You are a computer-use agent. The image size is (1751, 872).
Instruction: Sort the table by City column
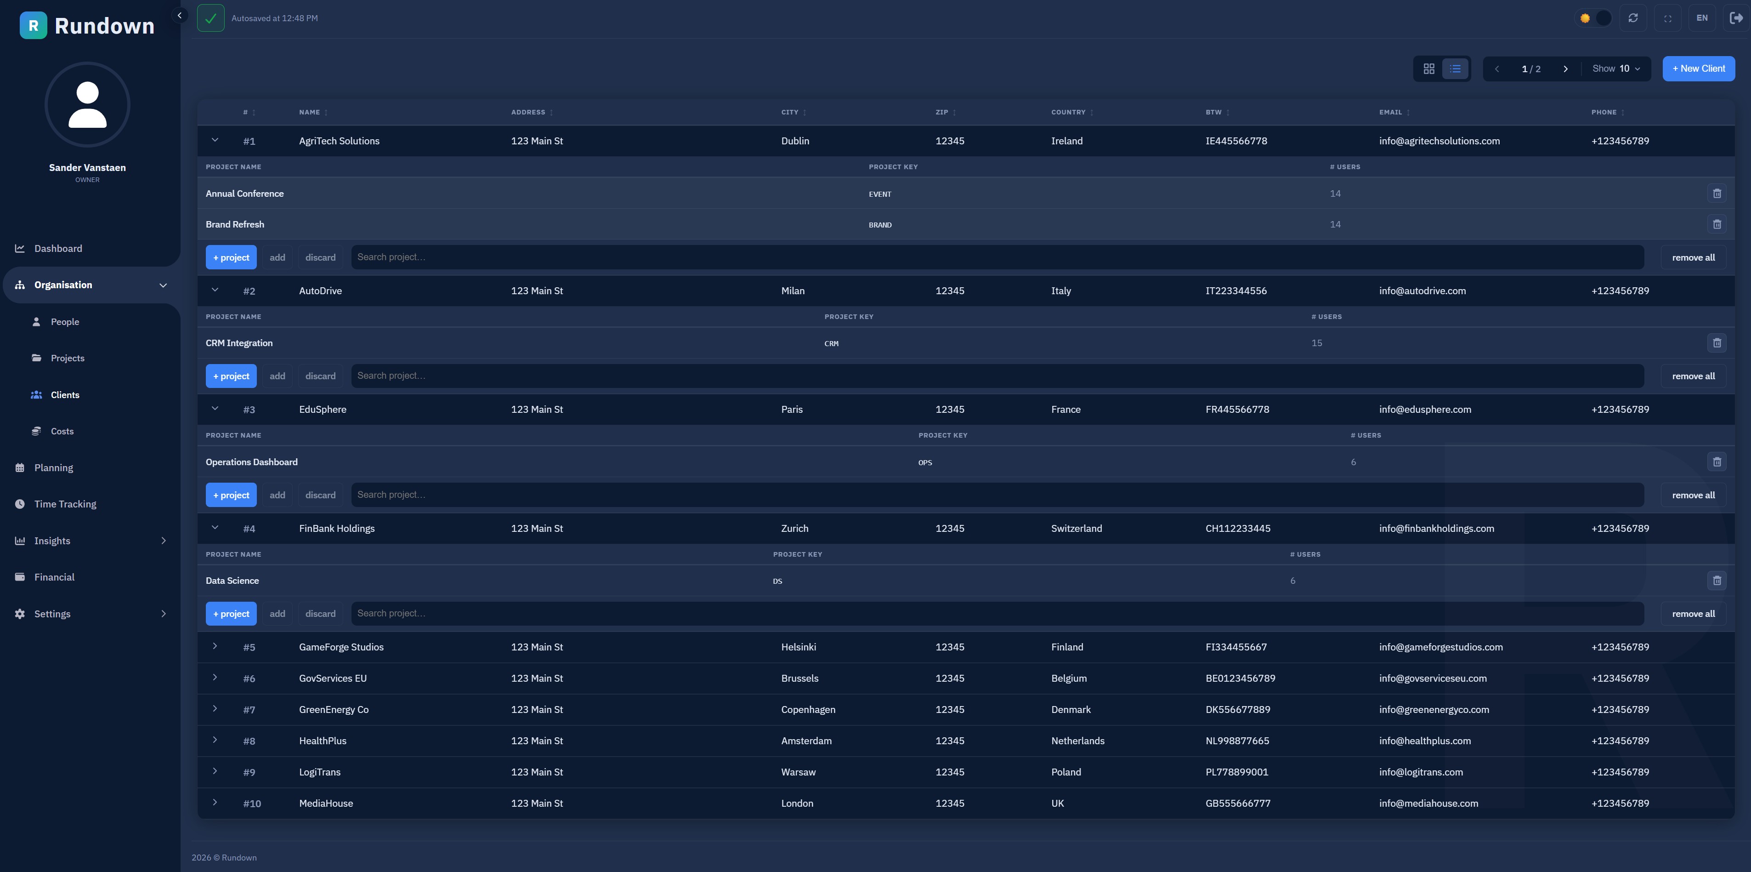tap(793, 112)
